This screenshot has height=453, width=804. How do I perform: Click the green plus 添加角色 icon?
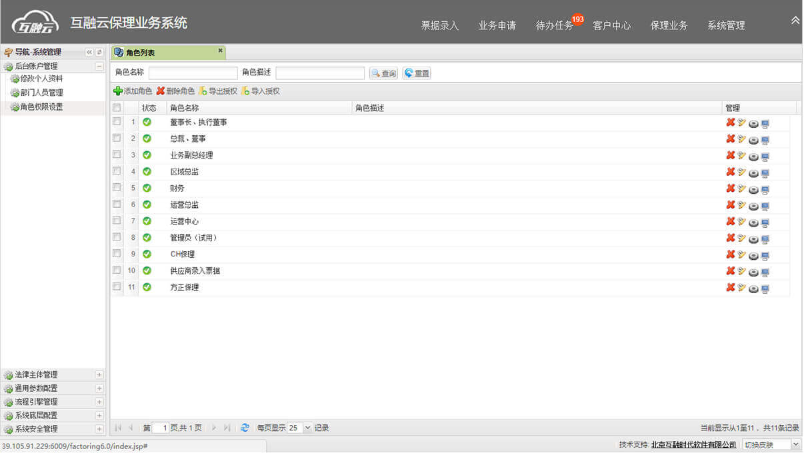coord(118,91)
